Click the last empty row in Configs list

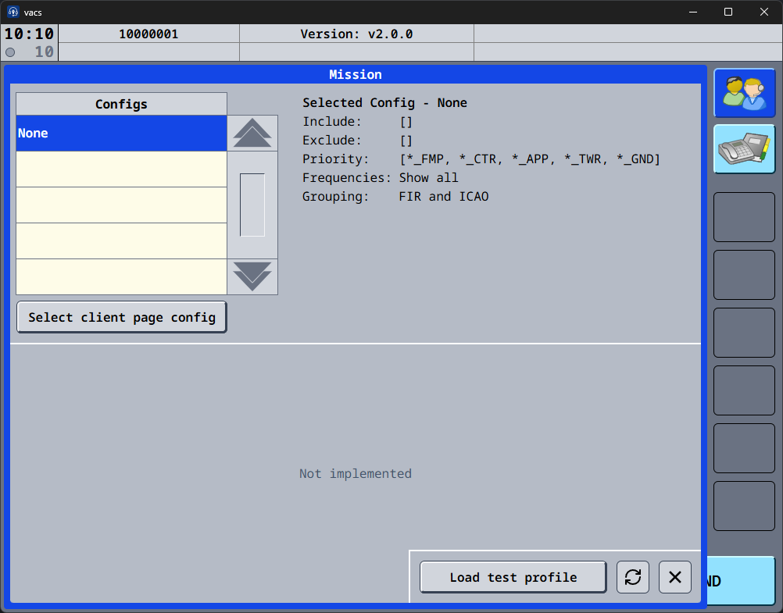coord(121,276)
